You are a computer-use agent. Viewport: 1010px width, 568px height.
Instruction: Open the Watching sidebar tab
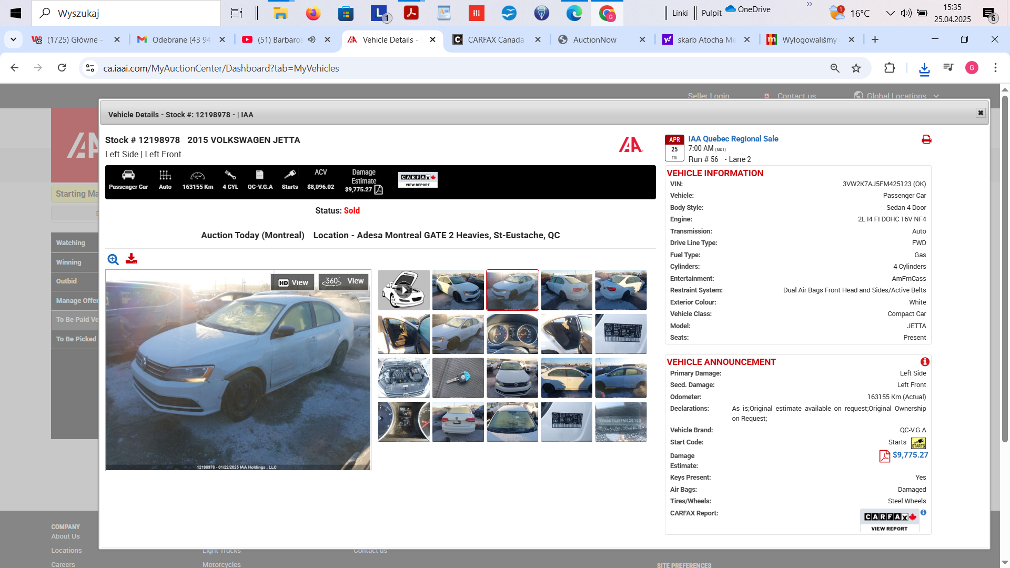(x=75, y=242)
